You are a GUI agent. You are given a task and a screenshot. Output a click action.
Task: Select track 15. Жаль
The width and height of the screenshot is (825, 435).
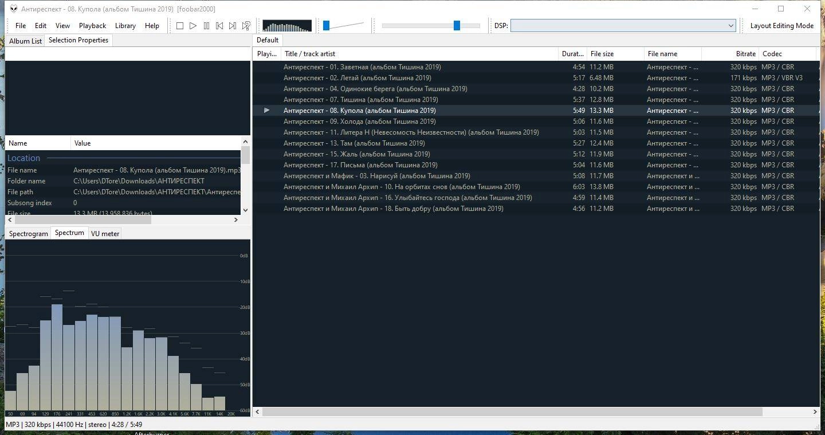(536, 154)
